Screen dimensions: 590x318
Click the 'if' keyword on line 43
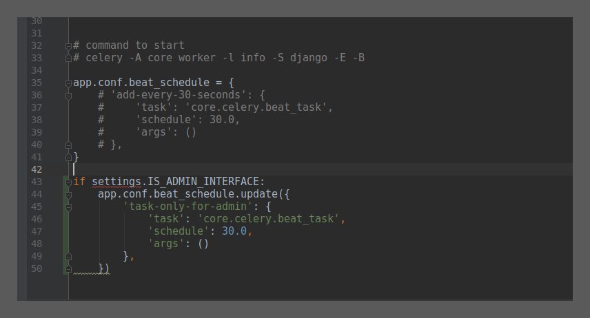pyautogui.click(x=79, y=182)
